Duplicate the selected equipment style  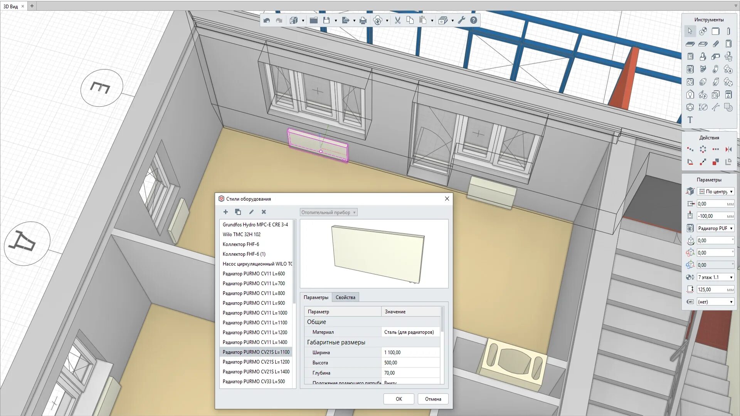(x=238, y=212)
